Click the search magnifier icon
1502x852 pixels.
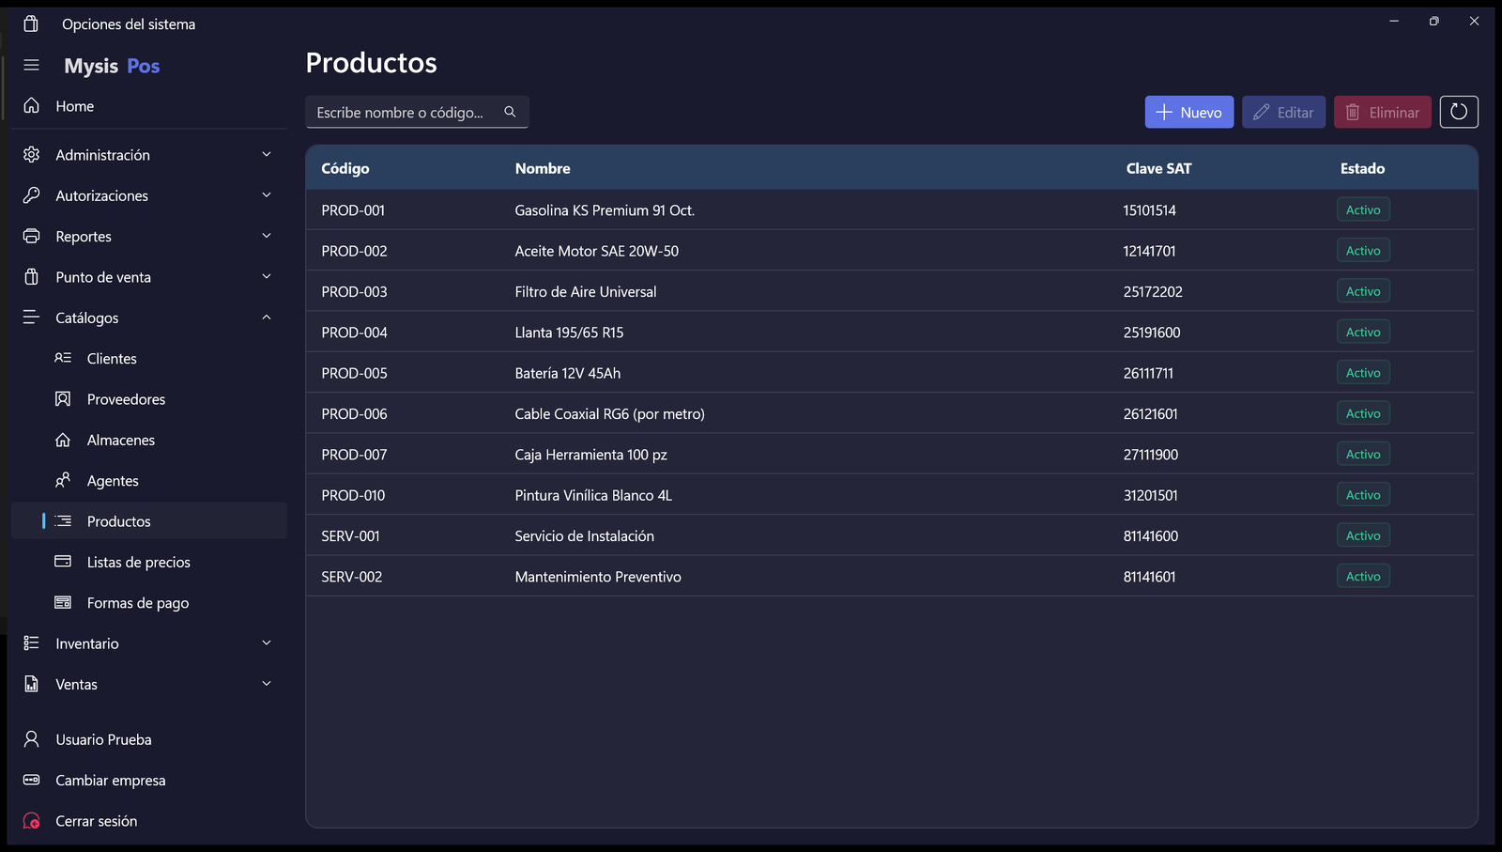pos(510,112)
